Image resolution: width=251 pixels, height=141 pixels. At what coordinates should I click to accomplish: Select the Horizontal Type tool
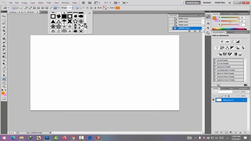(x=4, y=72)
